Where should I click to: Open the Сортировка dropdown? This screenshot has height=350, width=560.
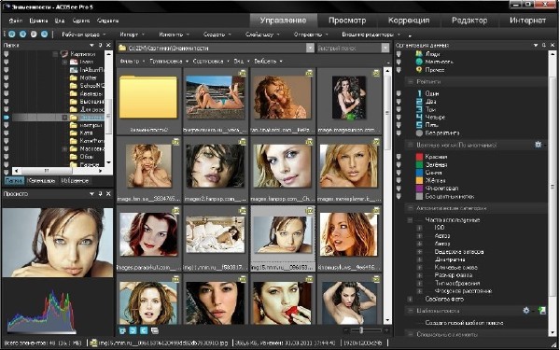211,61
